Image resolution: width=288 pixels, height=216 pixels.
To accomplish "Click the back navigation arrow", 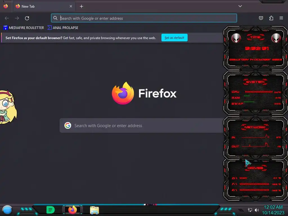I will [7, 18].
